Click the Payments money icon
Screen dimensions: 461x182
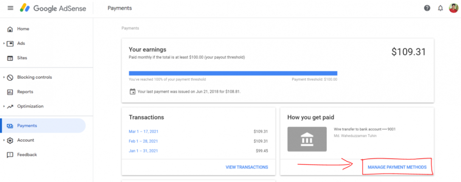tap(10, 126)
